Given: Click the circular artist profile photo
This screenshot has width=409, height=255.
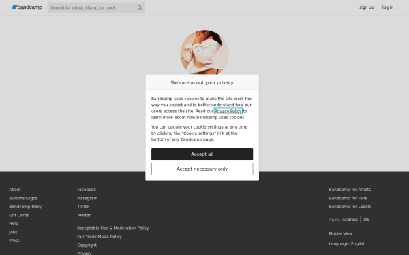Looking at the screenshot, I should (204, 52).
